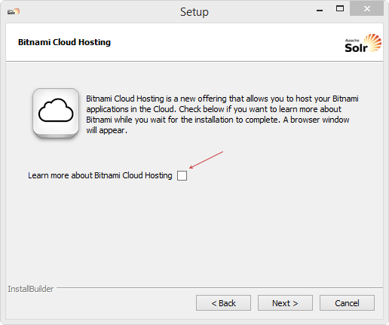Viewport: 389px width, 325px height.
Task: Cancel the Solr setup wizard
Action: (x=347, y=303)
